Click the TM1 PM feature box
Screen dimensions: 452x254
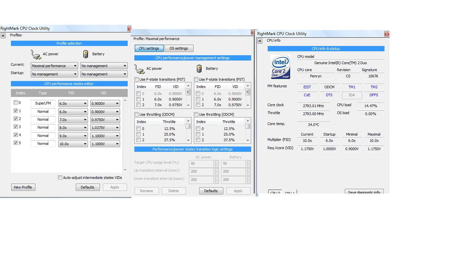pyautogui.click(x=352, y=87)
